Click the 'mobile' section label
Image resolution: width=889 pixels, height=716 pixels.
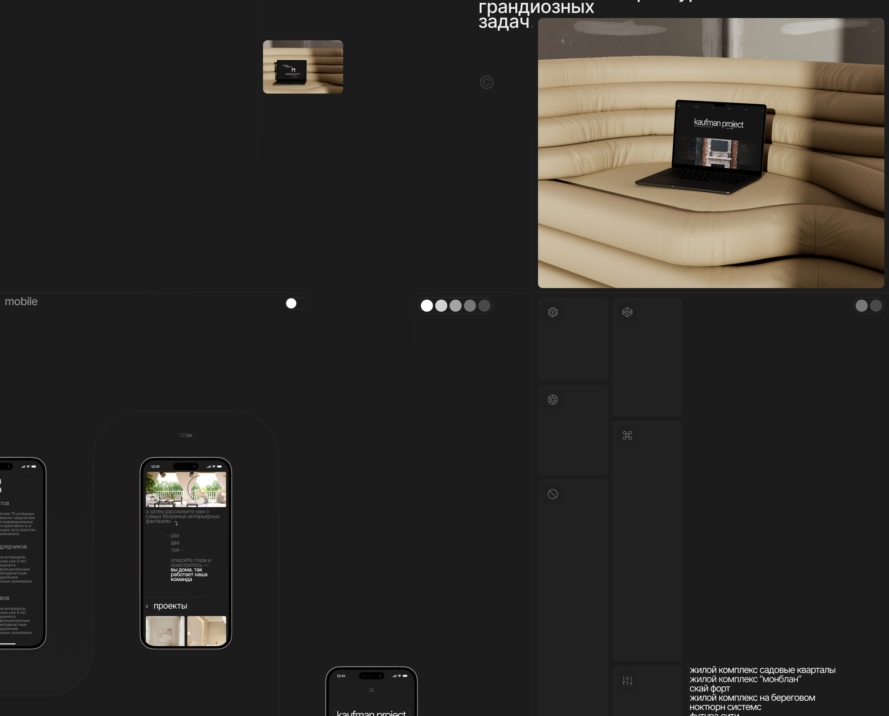point(21,301)
